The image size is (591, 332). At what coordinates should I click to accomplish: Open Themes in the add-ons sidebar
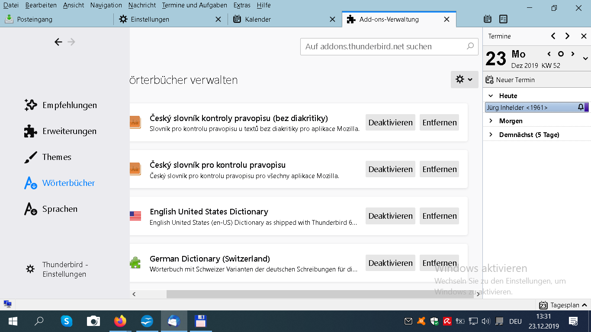pos(48,157)
